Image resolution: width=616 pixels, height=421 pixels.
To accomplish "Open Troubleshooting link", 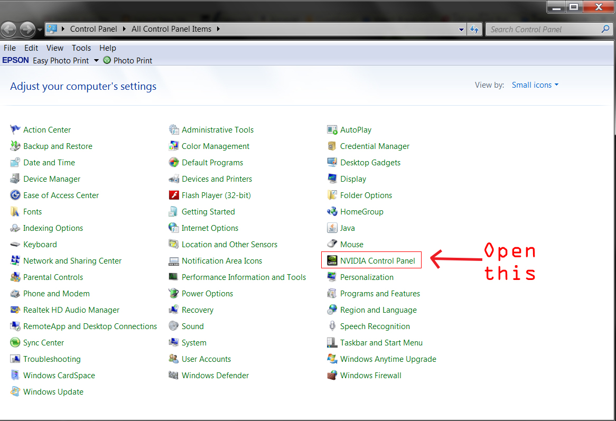I will (52, 359).
